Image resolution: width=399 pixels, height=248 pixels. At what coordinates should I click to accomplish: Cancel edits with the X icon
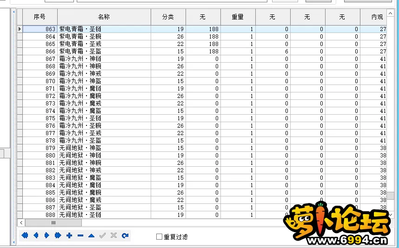114,235
